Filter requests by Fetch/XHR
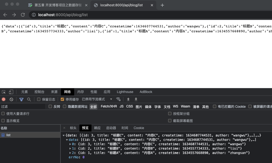 (x=109, y=106)
